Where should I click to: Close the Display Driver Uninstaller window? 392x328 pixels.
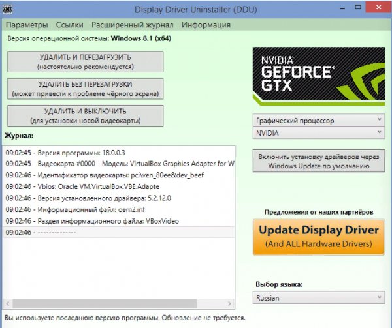[378, 7]
